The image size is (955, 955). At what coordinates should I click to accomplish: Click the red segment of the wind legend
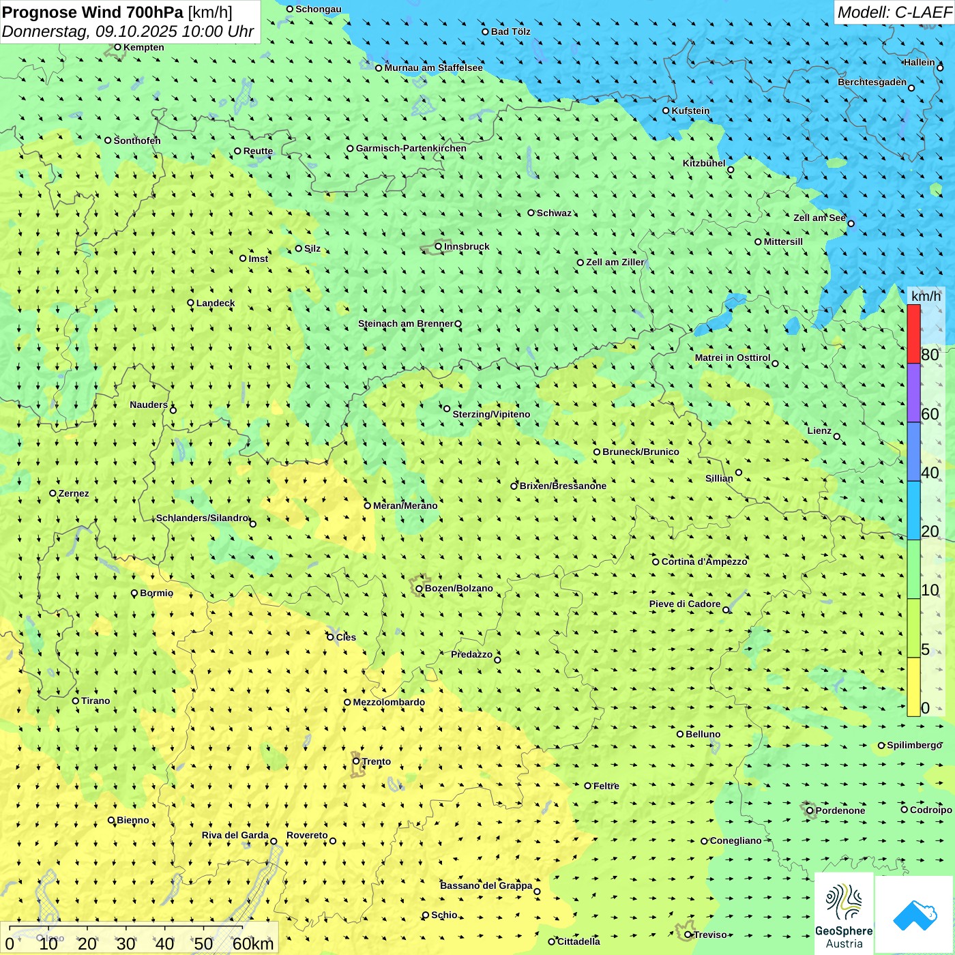pos(913,334)
